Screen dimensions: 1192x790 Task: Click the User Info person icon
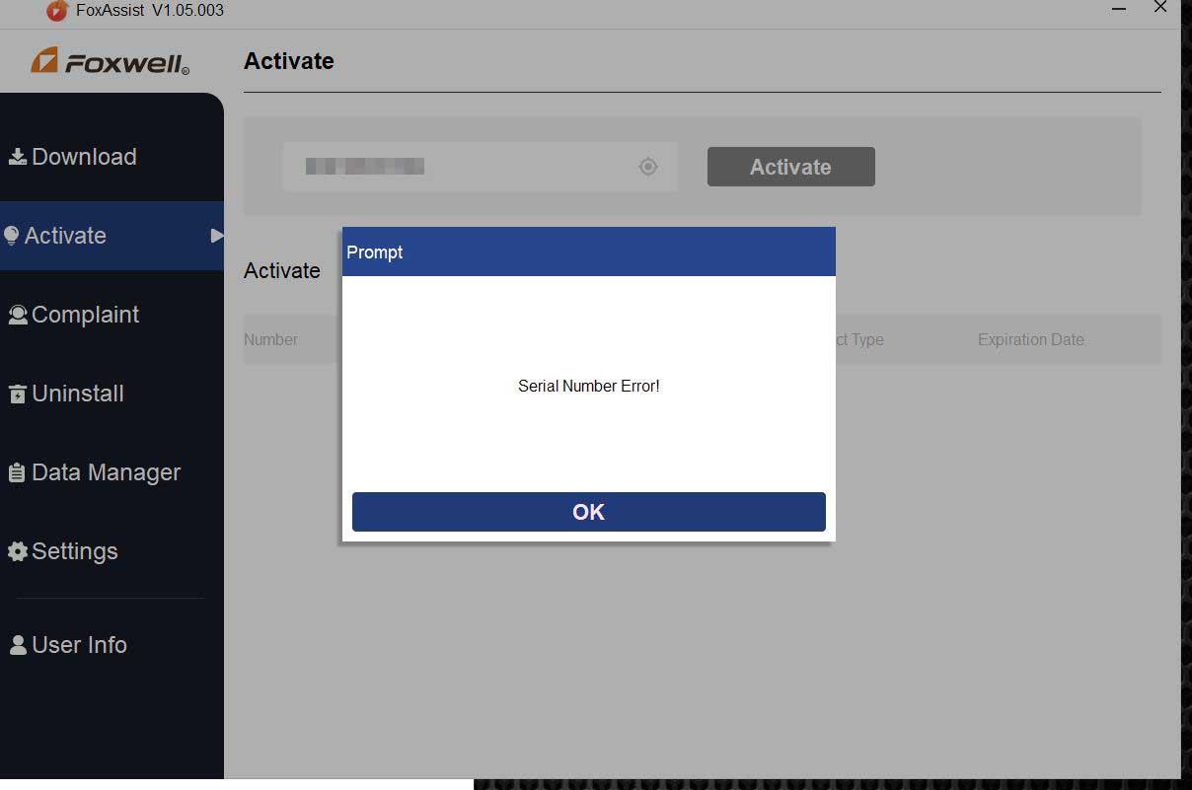tap(18, 645)
